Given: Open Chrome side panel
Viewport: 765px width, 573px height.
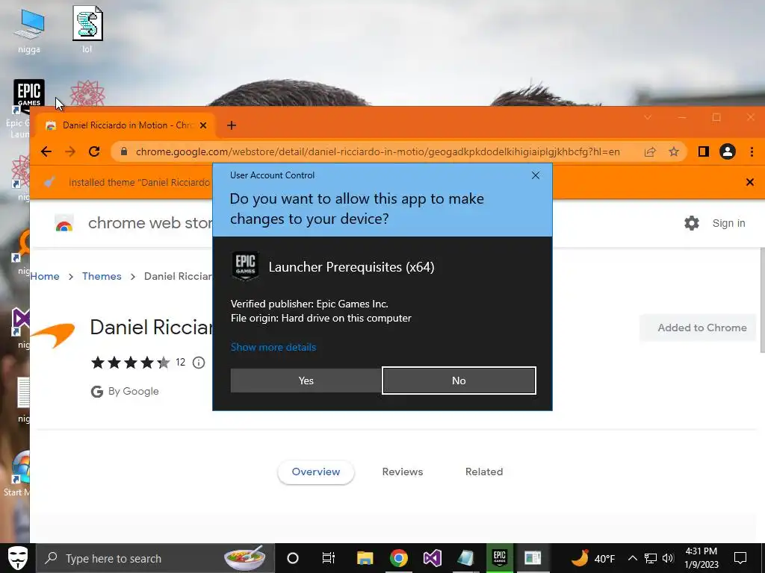Looking at the screenshot, I should [704, 152].
